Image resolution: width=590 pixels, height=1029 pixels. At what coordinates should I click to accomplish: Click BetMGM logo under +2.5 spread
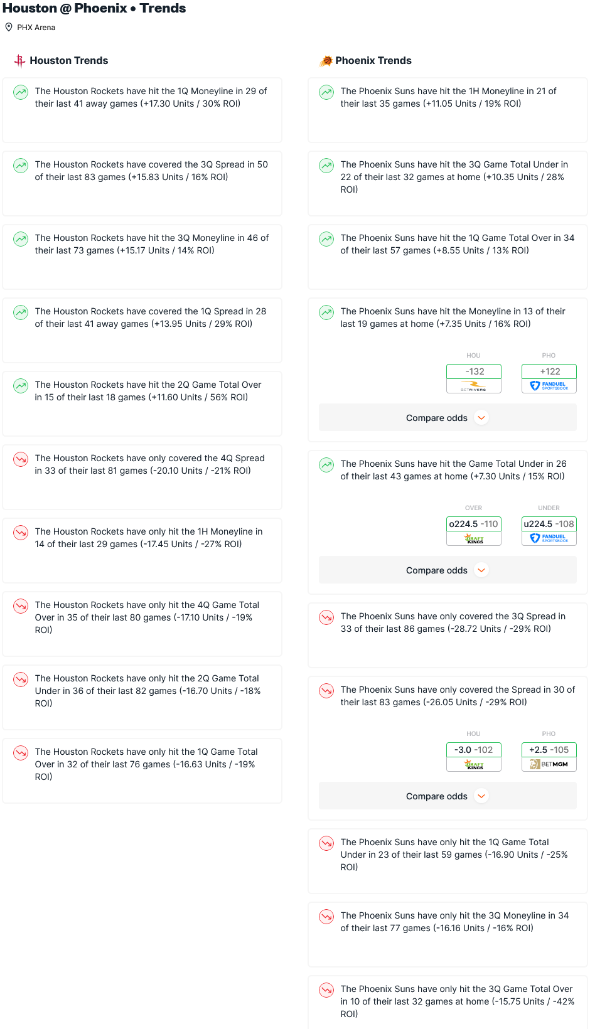549,764
